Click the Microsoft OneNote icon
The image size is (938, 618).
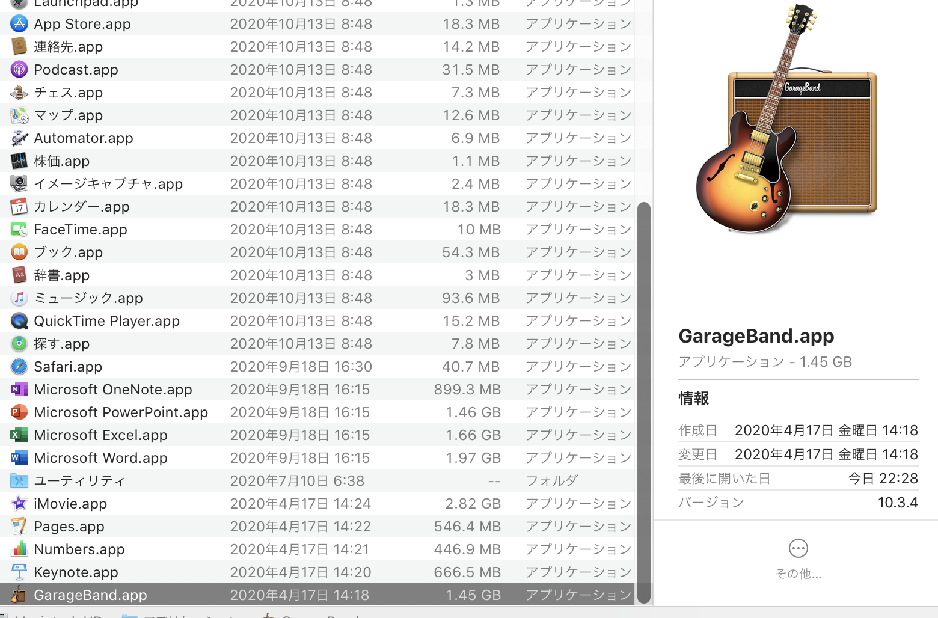(19, 389)
